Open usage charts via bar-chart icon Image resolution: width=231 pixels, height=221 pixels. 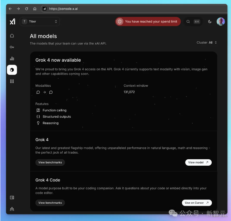click(x=12, y=59)
